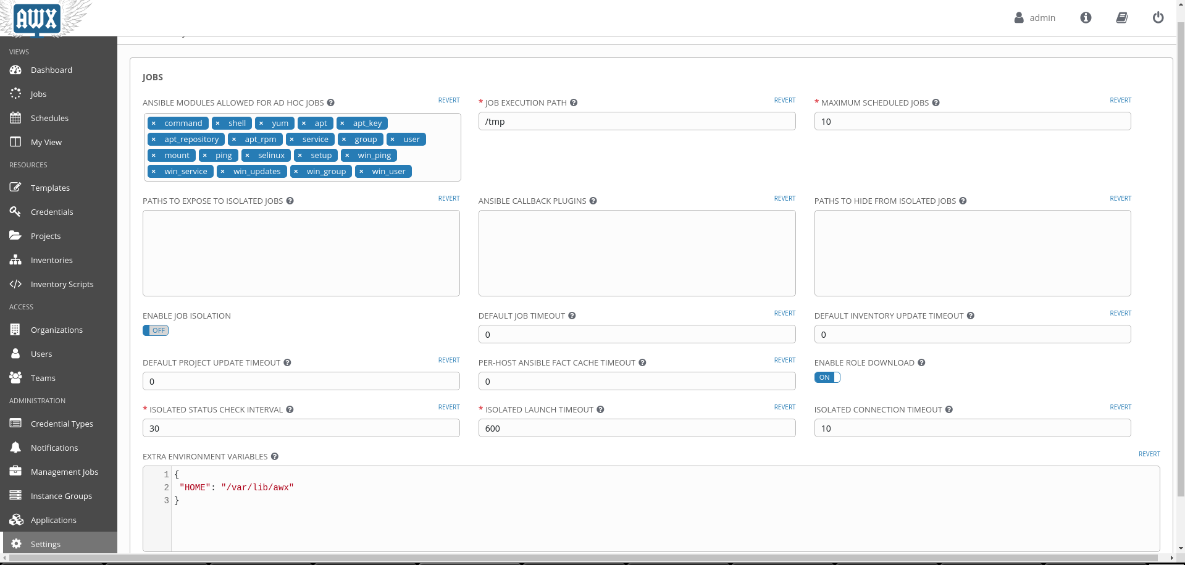Screen dimensions: 1185x565
Task: Click the Users person icon
Action: click(15, 353)
